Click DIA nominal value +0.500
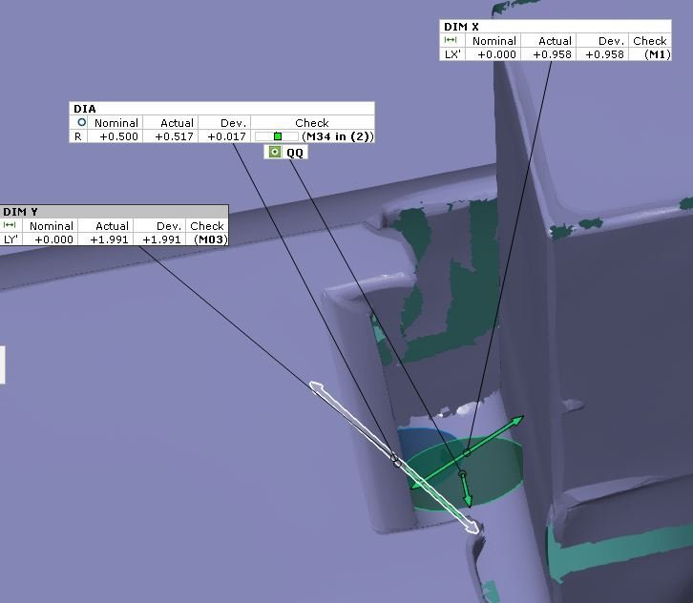Viewport: 693px width, 603px height. (119, 136)
